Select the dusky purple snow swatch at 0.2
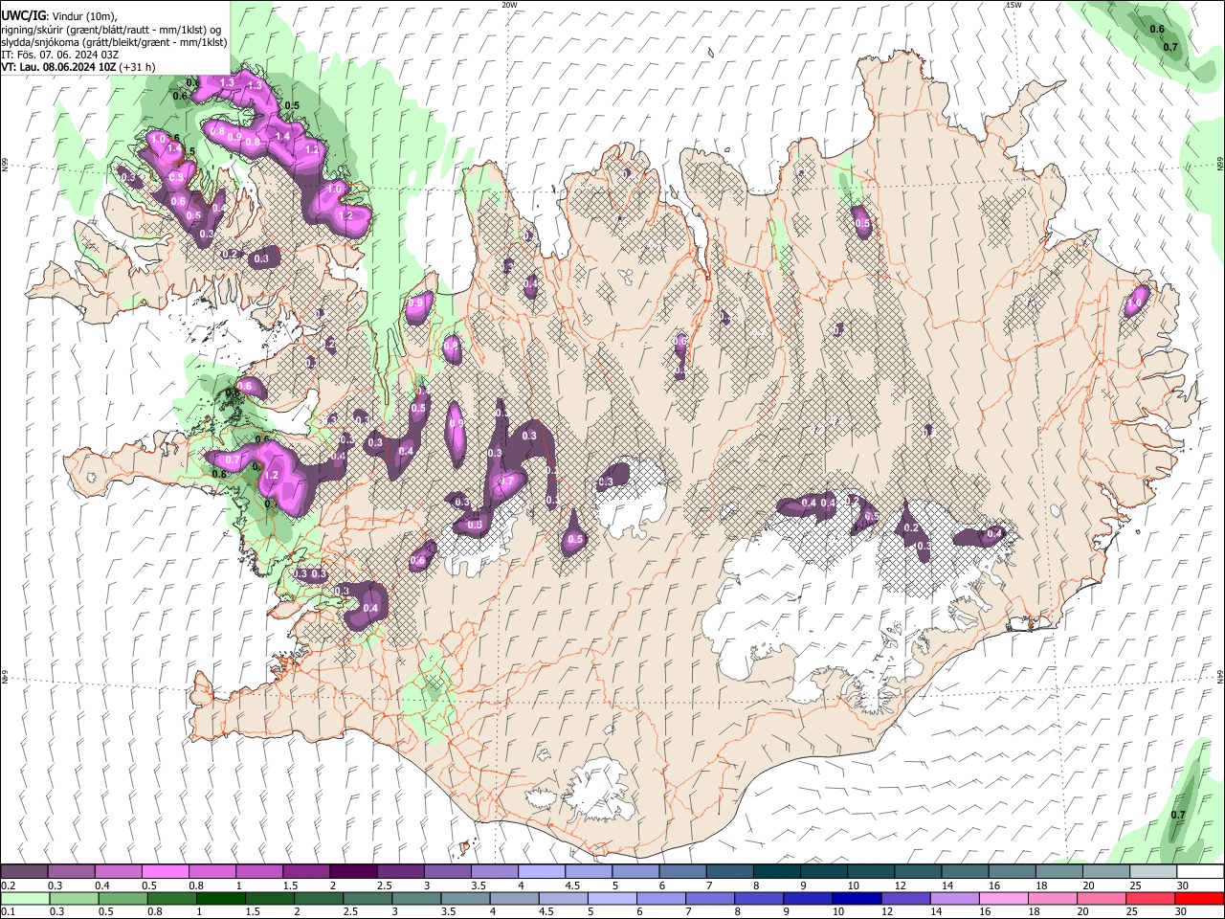 coord(24,872)
